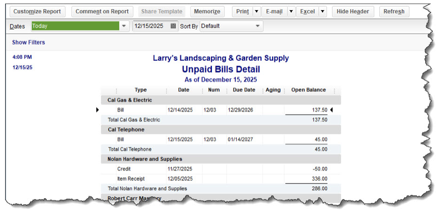Click the Total Cal Gas & Electric row label
The height and width of the screenshot is (212, 441).
click(134, 120)
